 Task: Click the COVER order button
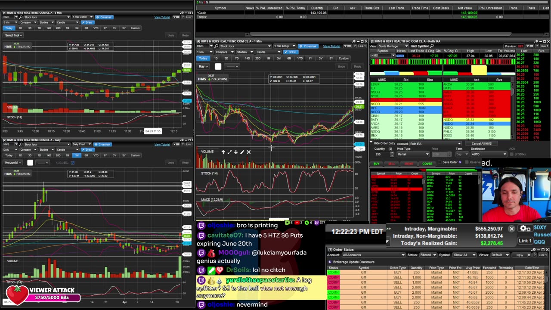click(x=427, y=164)
